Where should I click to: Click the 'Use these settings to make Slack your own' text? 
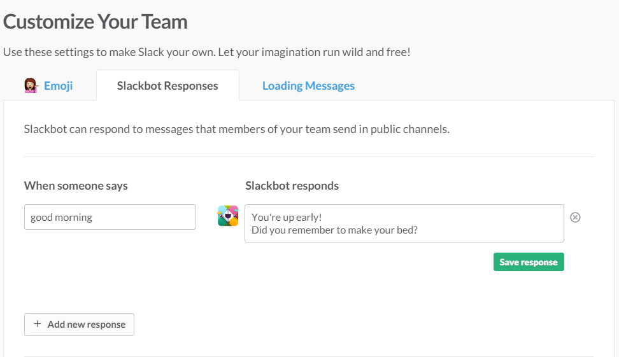[x=207, y=52]
